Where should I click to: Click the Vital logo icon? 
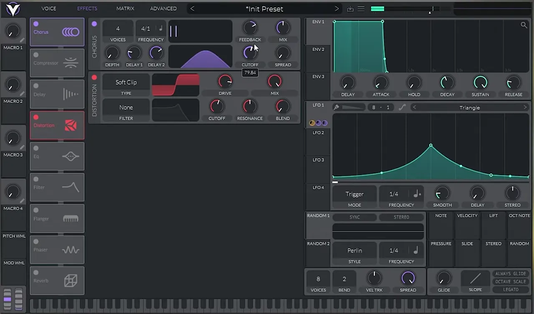13,9
